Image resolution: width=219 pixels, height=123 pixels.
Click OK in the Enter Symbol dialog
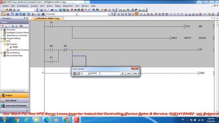click(x=123, y=73)
